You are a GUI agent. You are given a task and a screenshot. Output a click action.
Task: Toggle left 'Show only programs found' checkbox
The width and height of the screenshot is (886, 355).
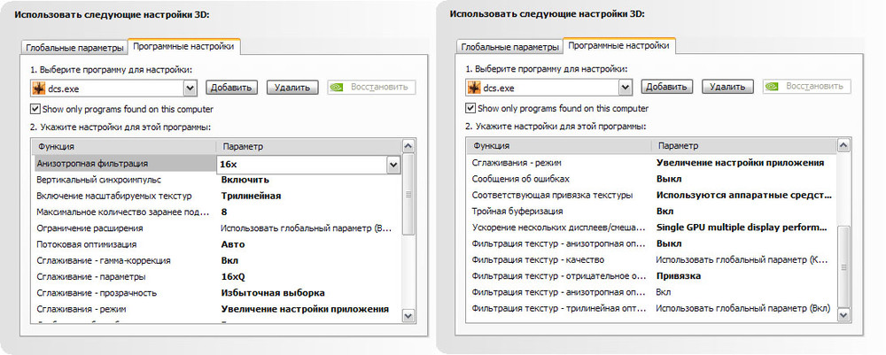pyautogui.click(x=35, y=109)
